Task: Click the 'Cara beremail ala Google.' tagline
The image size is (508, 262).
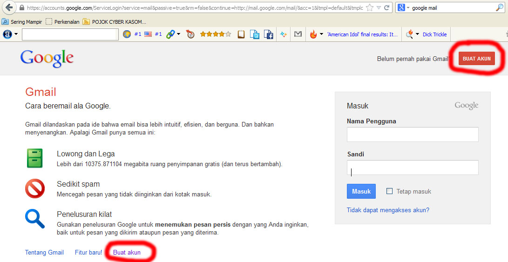Action: coord(68,106)
